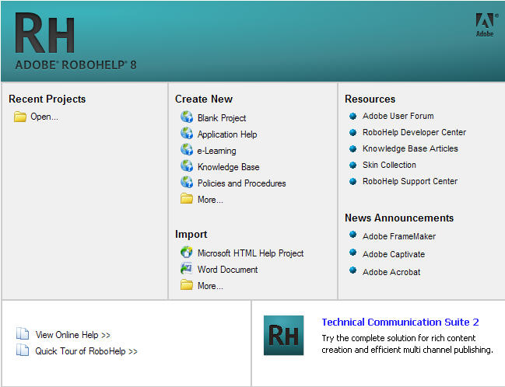Click the large RH logo in the banner
Screen dimensions: 505x387
[45, 33]
